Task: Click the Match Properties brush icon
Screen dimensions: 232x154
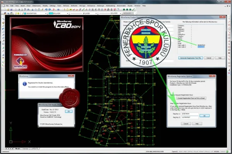Action: 42,9
